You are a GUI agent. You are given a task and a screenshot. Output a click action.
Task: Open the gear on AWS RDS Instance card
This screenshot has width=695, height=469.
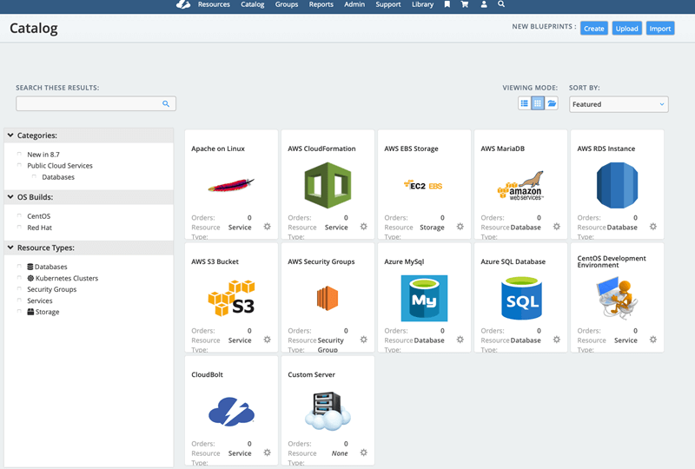[653, 227]
